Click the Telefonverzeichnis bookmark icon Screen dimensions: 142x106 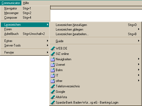[x=53, y=86]
